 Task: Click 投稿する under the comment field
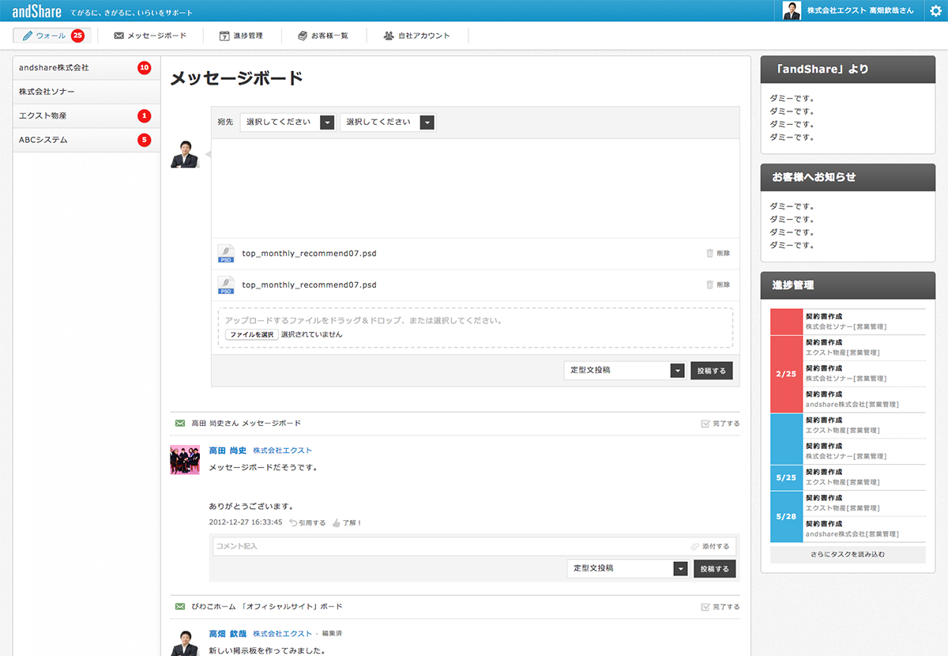click(714, 568)
